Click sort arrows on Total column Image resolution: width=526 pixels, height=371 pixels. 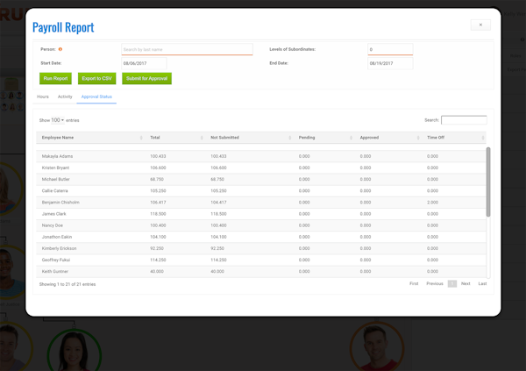(x=202, y=138)
